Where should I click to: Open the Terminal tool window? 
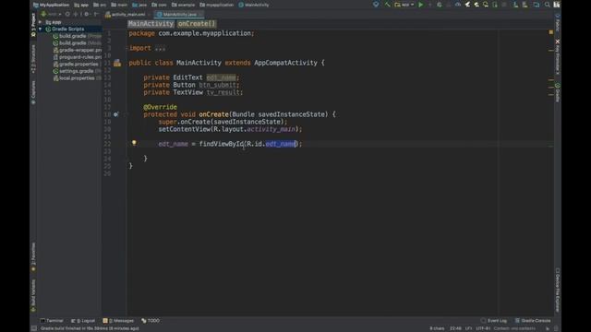[52, 321]
